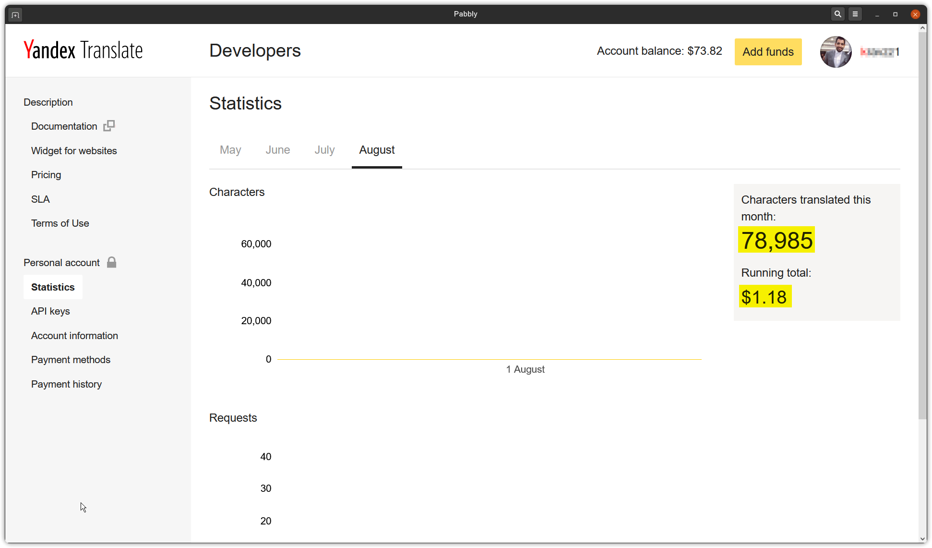932x548 pixels.
Task: Click the 40,000 axis label on Characters chart
Action: pyautogui.click(x=256, y=283)
